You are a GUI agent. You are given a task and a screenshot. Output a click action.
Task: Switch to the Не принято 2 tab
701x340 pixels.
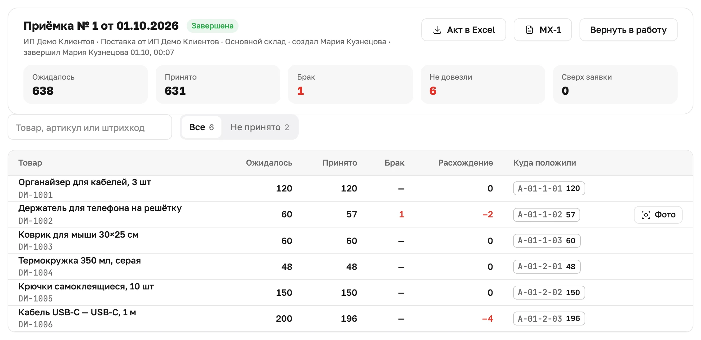click(260, 127)
